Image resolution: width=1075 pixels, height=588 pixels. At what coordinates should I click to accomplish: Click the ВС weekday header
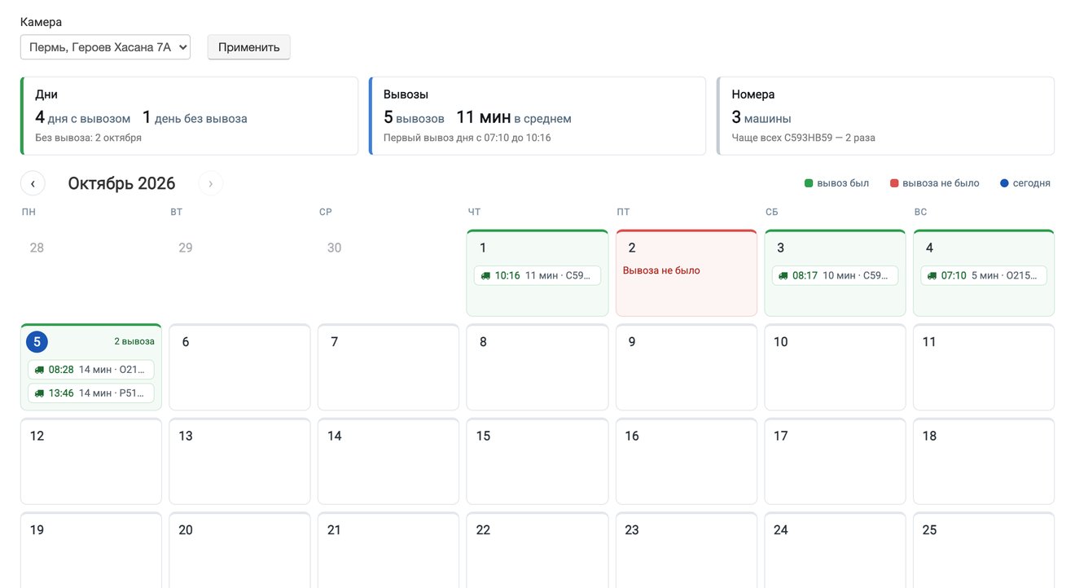pos(920,212)
